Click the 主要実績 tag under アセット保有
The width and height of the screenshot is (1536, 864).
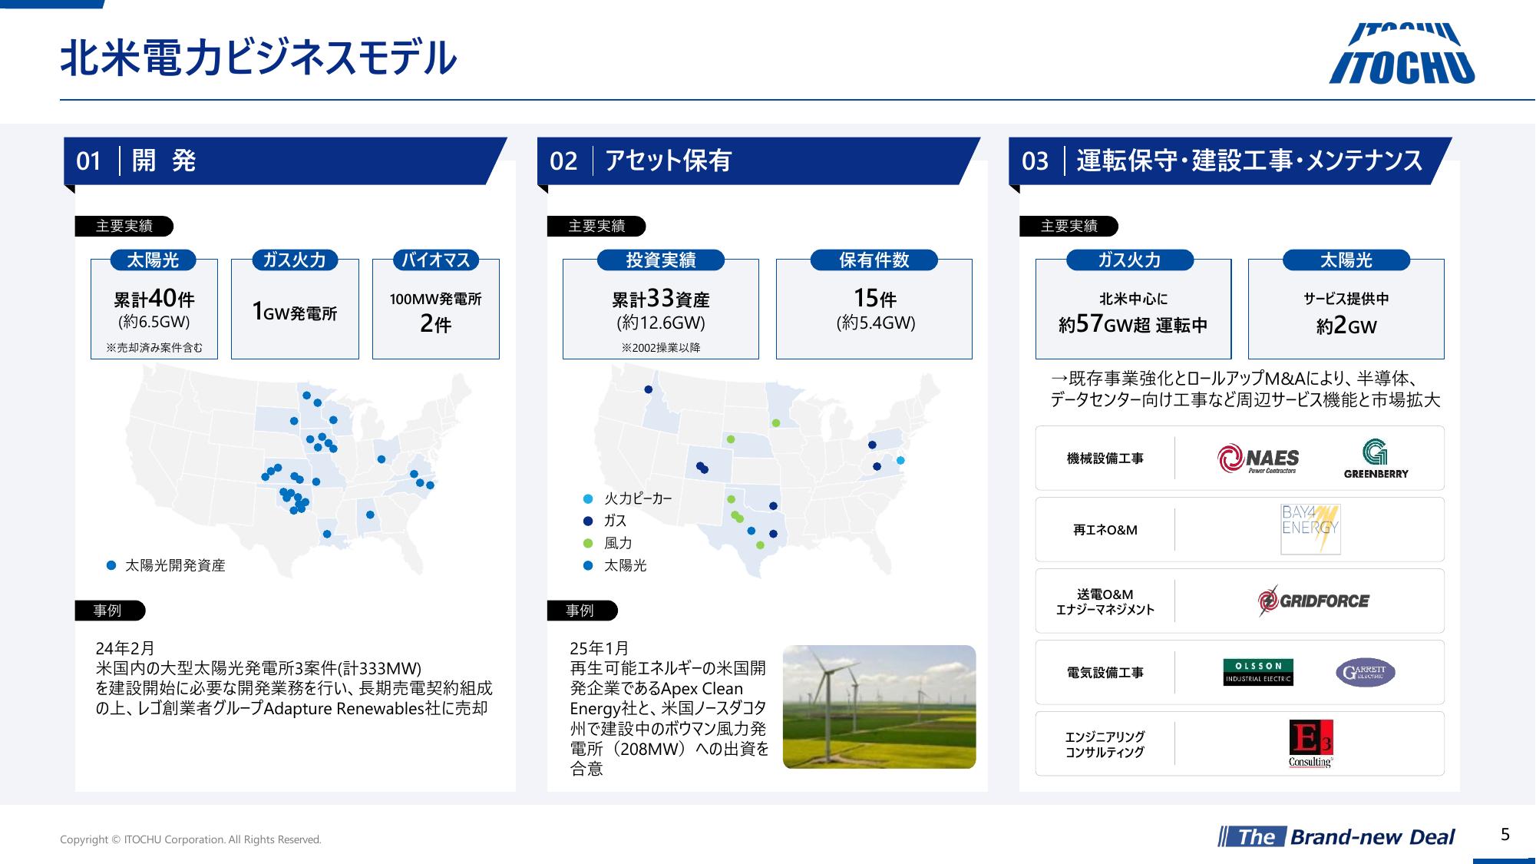(596, 226)
